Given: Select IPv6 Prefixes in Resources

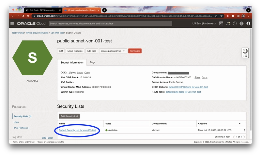Looking at the screenshot, I should (x=22, y=128).
